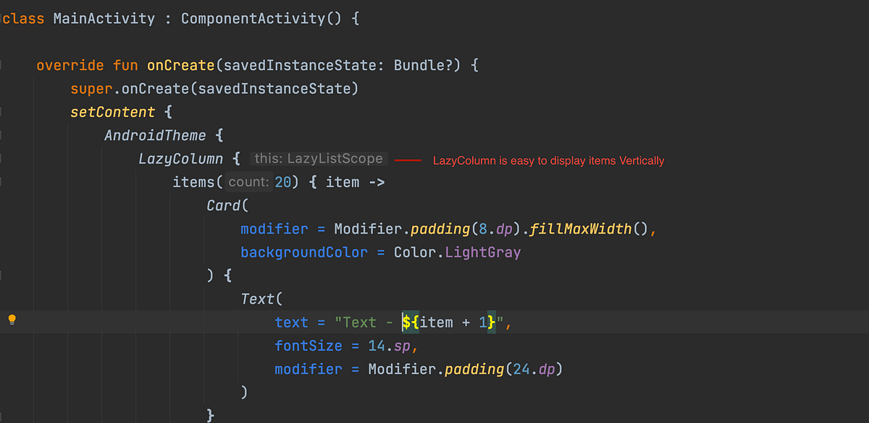The height and width of the screenshot is (423, 869).
Task: Place cursor on the LazyColumn composable name
Action: click(x=180, y=158)
